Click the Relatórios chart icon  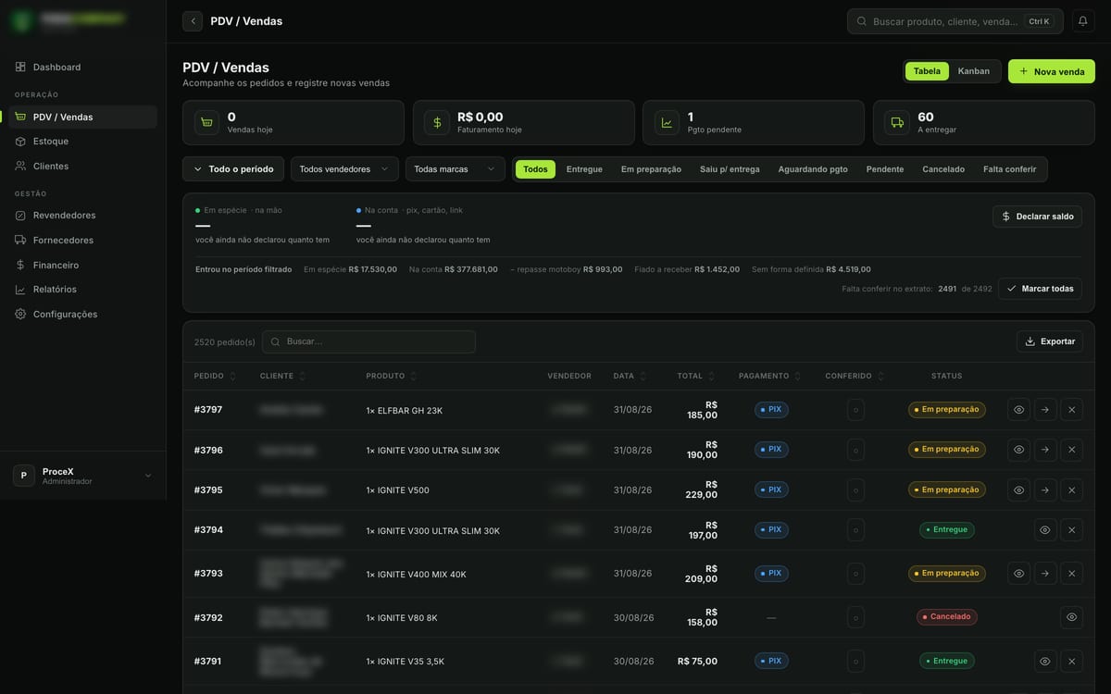(20, 290)
